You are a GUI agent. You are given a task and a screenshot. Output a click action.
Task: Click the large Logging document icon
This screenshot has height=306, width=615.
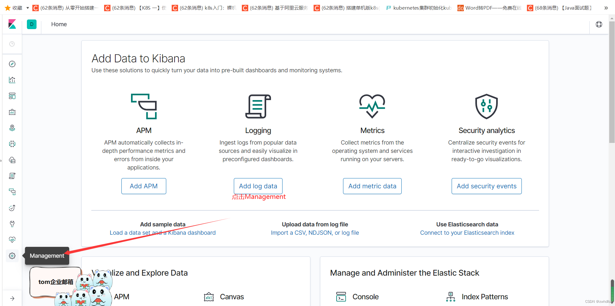[x=258, y=106]
